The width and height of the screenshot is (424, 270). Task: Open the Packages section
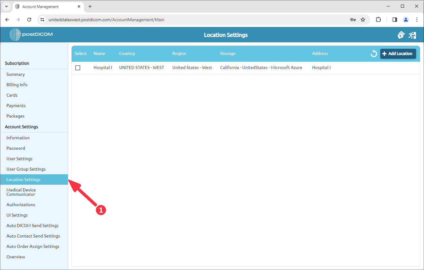pyautogui.click(x=15, y=116)
